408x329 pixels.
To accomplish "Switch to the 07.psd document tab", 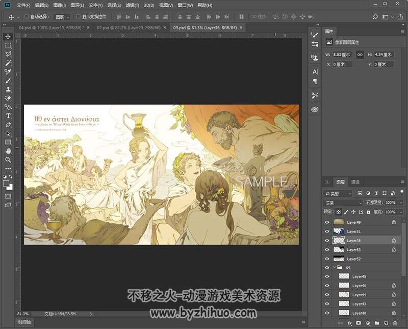I will pos(129,28).
